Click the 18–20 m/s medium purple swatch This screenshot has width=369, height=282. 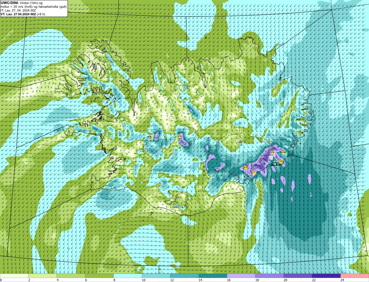point(270,276)
